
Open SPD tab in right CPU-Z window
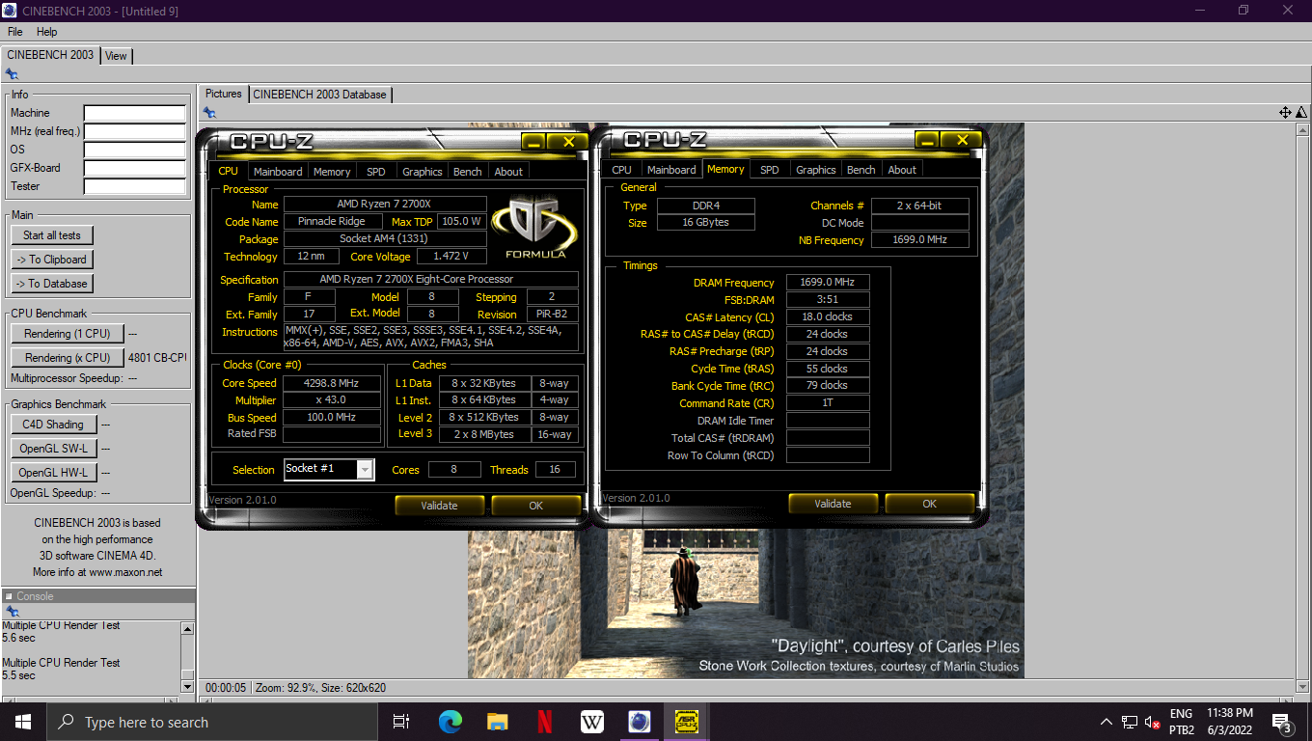point(770,170)
